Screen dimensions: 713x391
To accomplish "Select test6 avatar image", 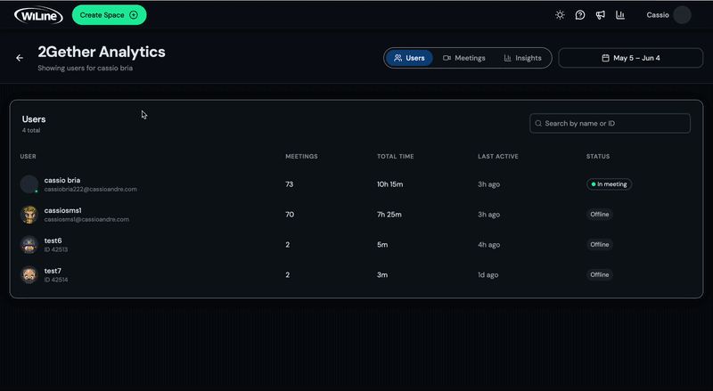I will point(29,245).
